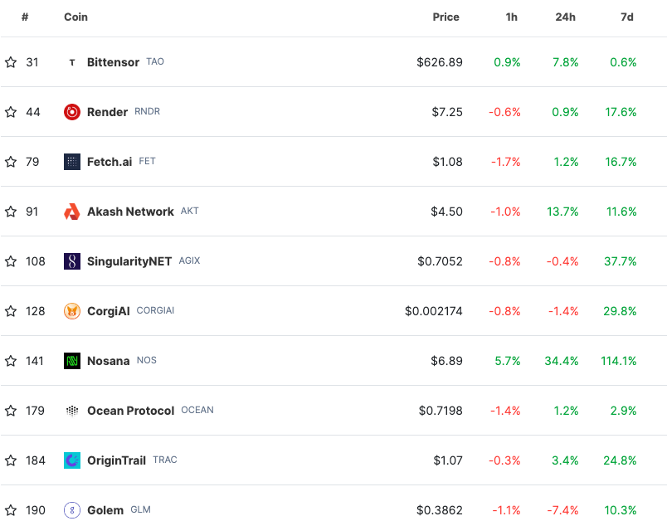The image size is (667, 521).
Task: Toggle favorite star for Nosana
Action: click(x=11, y=361)
